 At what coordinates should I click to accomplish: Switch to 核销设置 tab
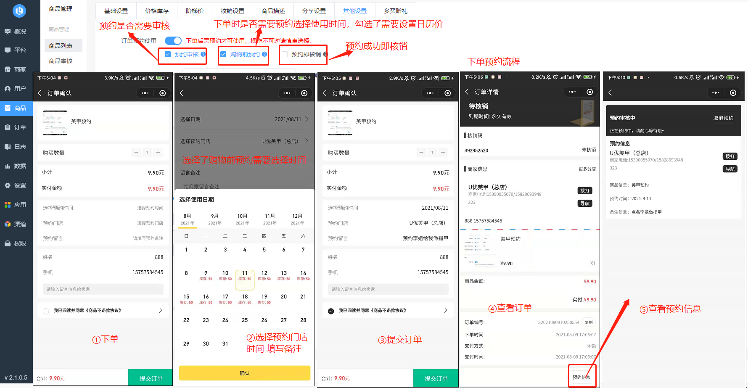(x=233, y=11)
